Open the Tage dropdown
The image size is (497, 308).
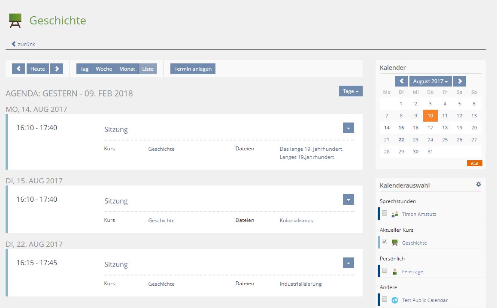(x=350, y=91)
